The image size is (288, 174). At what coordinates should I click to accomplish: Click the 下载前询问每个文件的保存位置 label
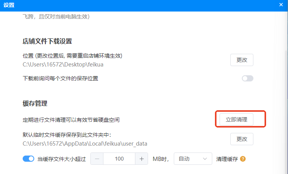[x=61, y=78]
